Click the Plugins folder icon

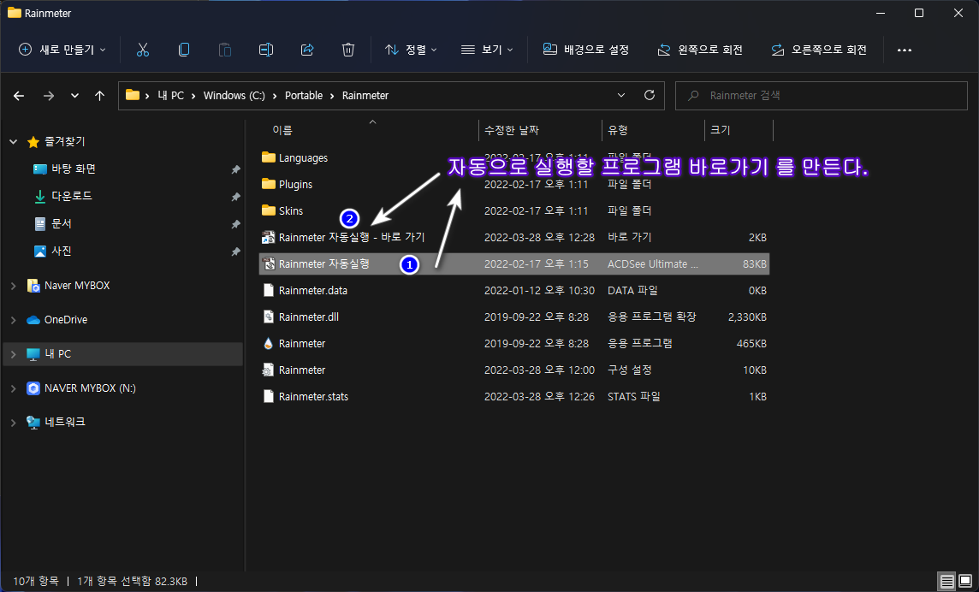click(269, 184)
